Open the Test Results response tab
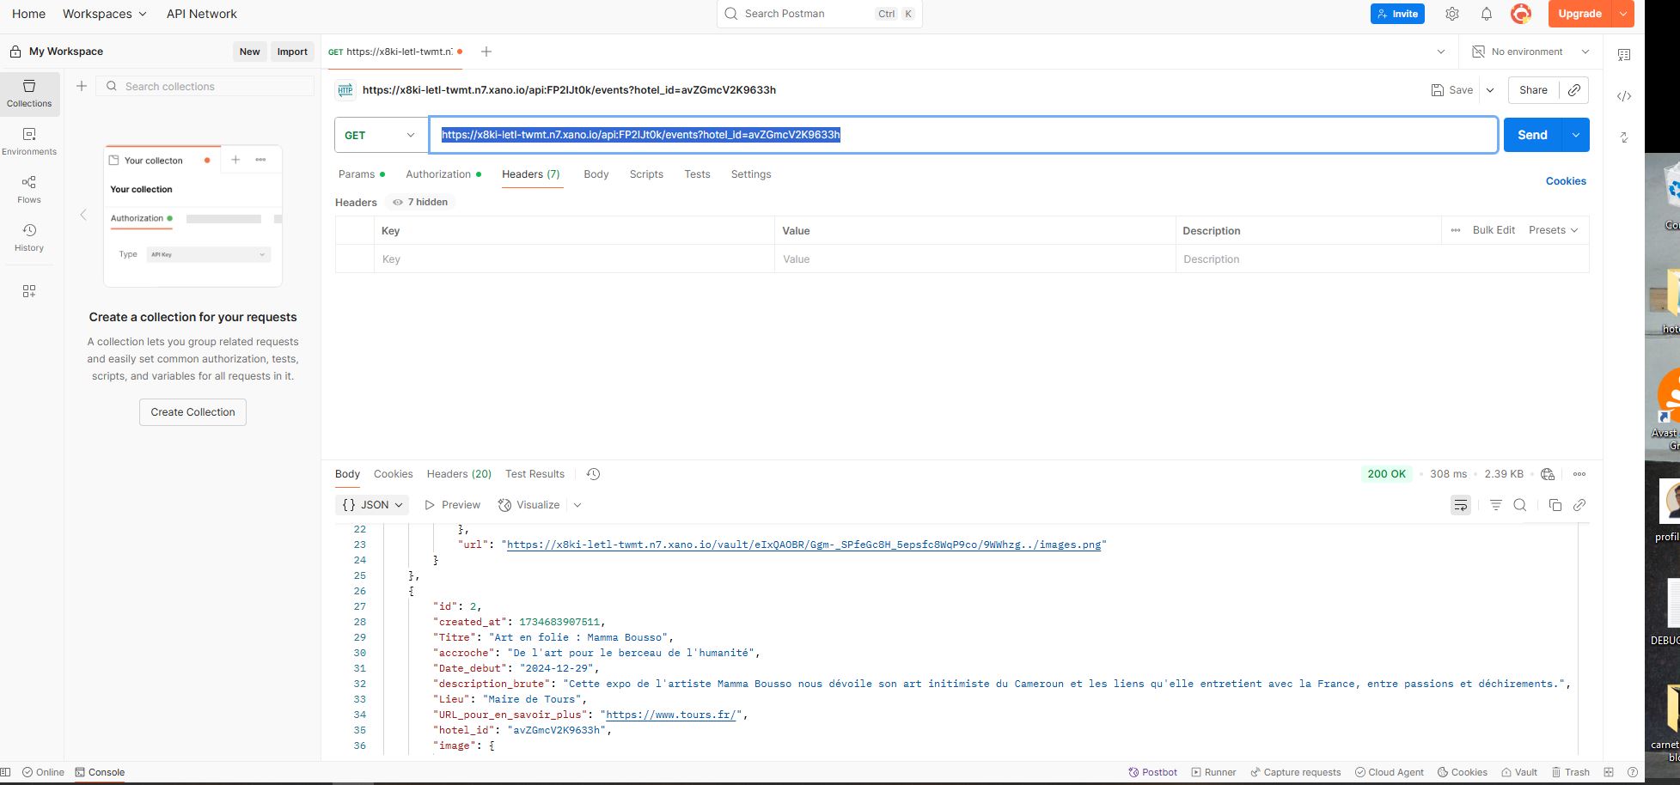 tap(535, 474)
